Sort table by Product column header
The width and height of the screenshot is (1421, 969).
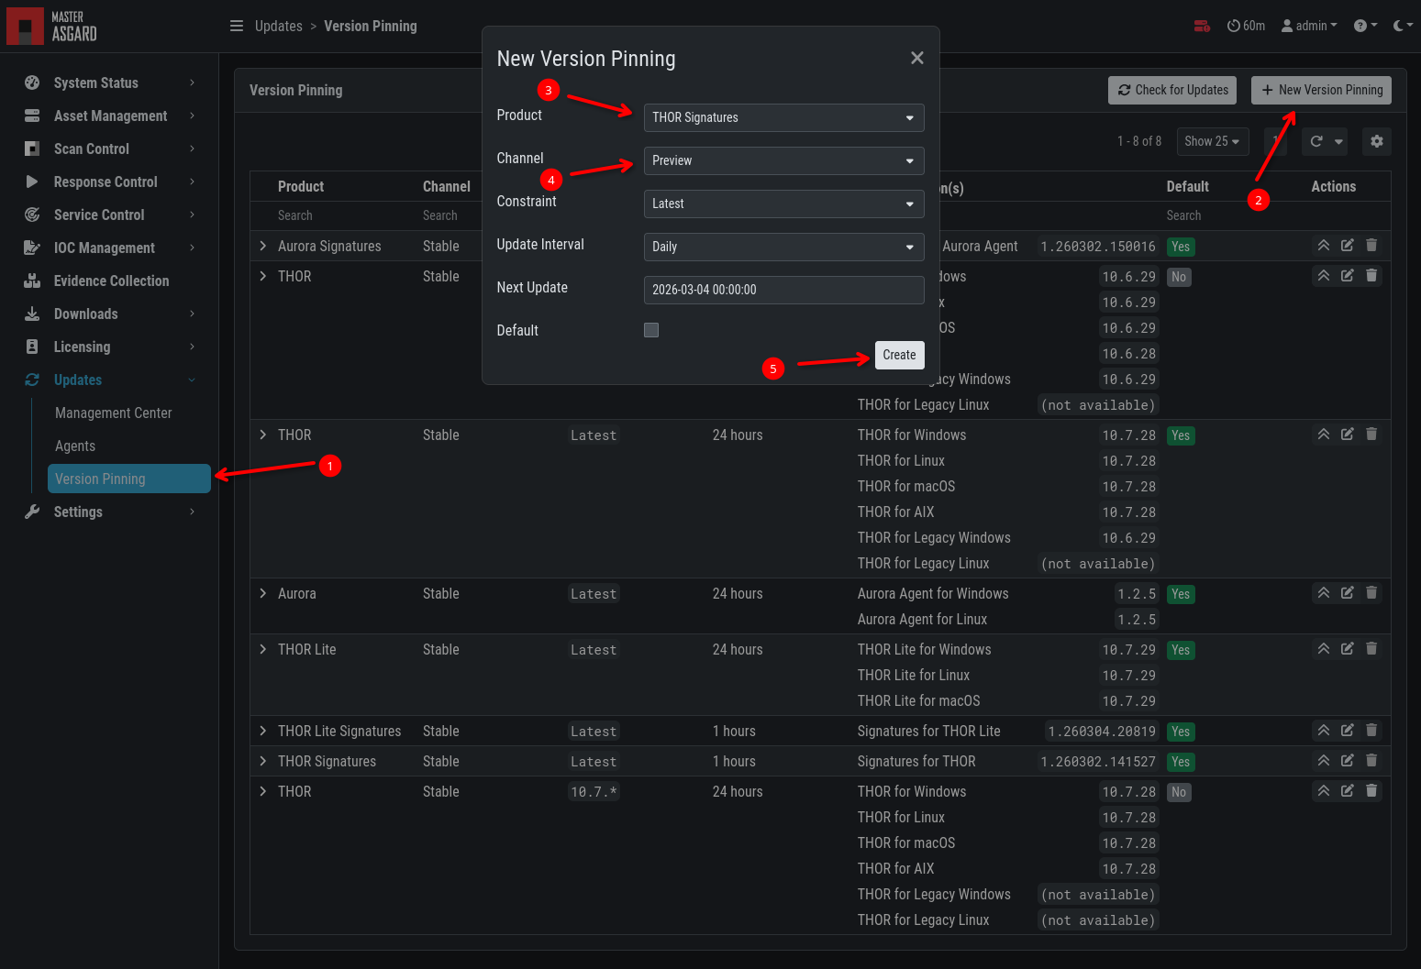coord(301,186)
